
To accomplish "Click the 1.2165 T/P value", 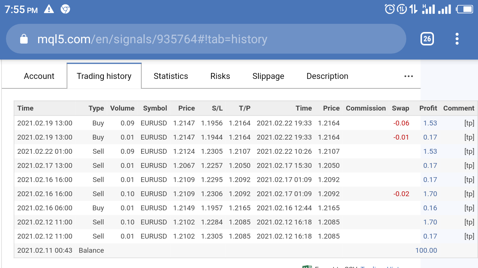I will [240, 208].
